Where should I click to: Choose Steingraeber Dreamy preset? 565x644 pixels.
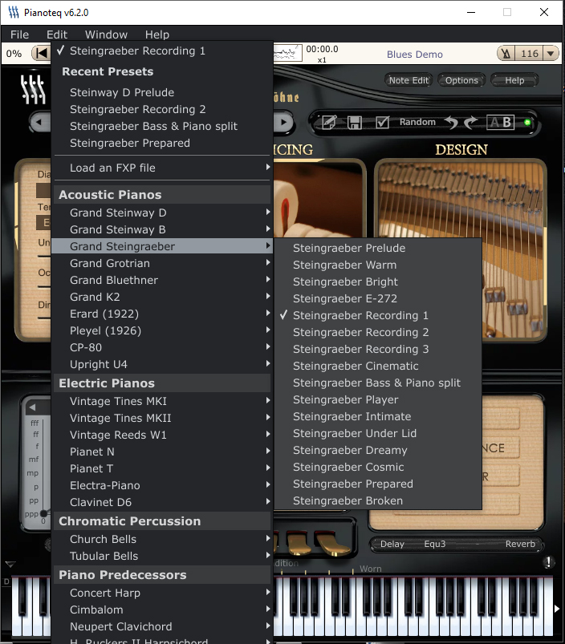click(378, 450)
